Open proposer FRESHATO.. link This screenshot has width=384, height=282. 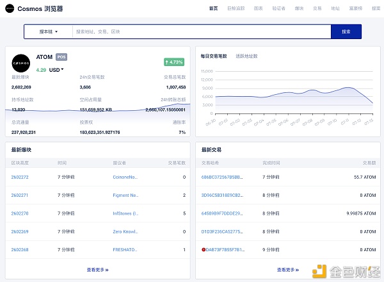(x=125, y=249)
